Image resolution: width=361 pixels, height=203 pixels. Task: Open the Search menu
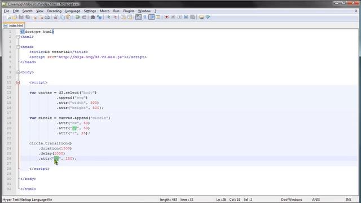28,11
